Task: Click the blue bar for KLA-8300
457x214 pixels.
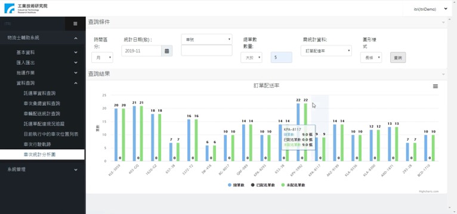Action: [x=371, y=145]
